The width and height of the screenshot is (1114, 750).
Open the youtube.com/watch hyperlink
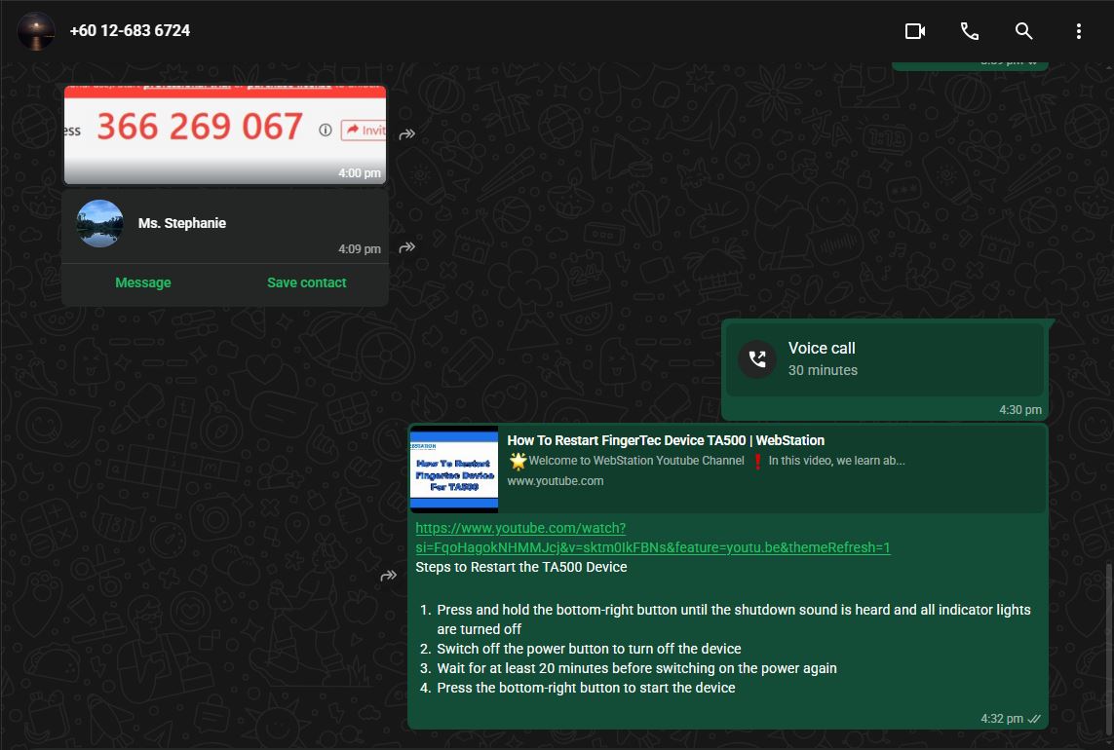(652, 538)
